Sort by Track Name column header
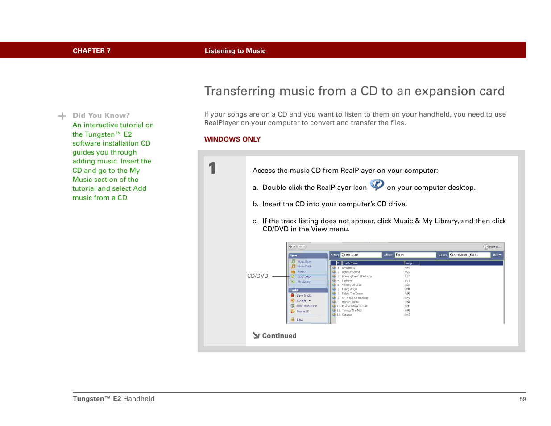Viewport: 551px width, 426px height. (373, 263)
